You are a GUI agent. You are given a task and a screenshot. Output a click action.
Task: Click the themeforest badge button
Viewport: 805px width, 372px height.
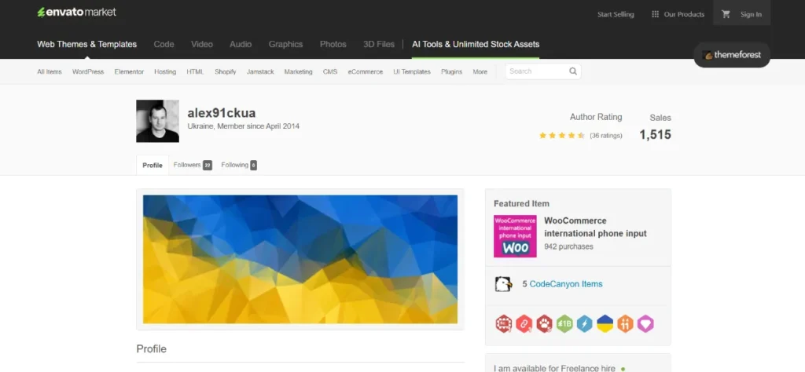[732, 56]
